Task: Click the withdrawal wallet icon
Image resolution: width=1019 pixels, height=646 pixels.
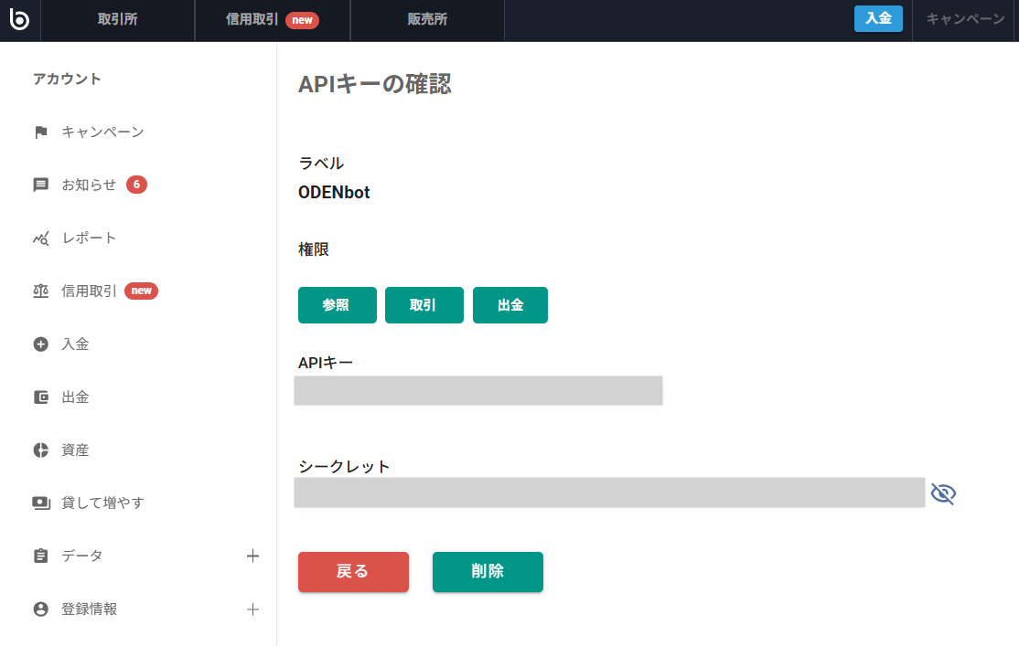Action: [40, 397]
